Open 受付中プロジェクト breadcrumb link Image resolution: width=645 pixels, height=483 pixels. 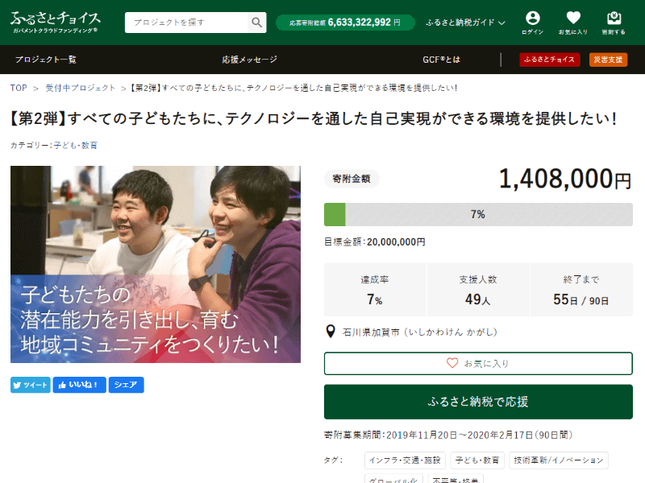point(80,88)
